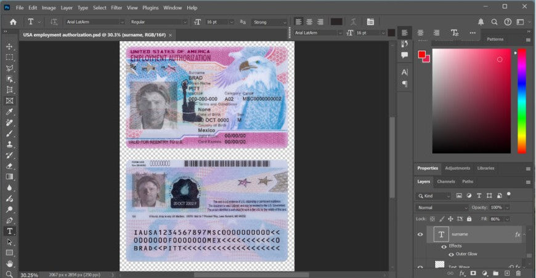536x278 pixels.
Task: Delete layer with the trash icon
Action: pos(518,273)
